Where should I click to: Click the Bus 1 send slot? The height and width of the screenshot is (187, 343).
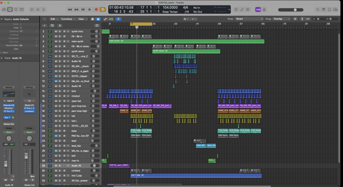(x=7, y=118)
